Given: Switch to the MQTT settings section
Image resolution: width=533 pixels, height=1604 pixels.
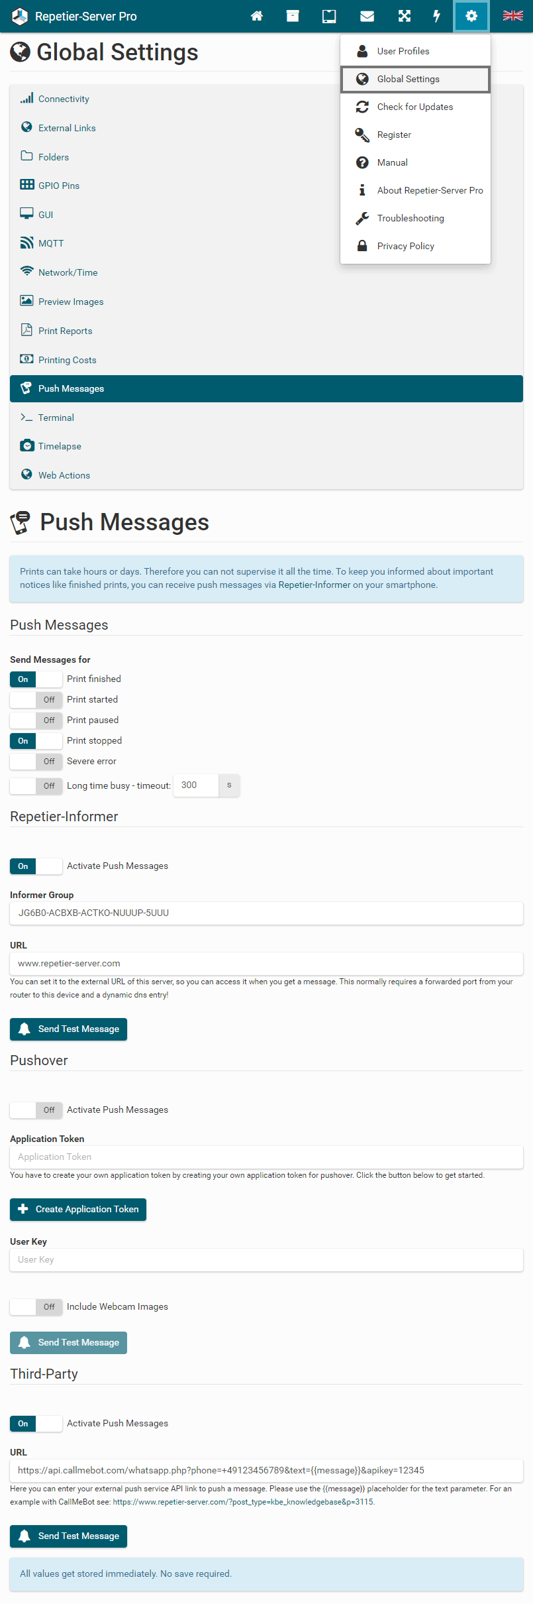Looking at the screenshot, I should click(x=51, y=243).
